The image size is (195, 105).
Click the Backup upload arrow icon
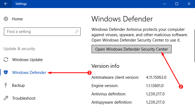(6, 85)
